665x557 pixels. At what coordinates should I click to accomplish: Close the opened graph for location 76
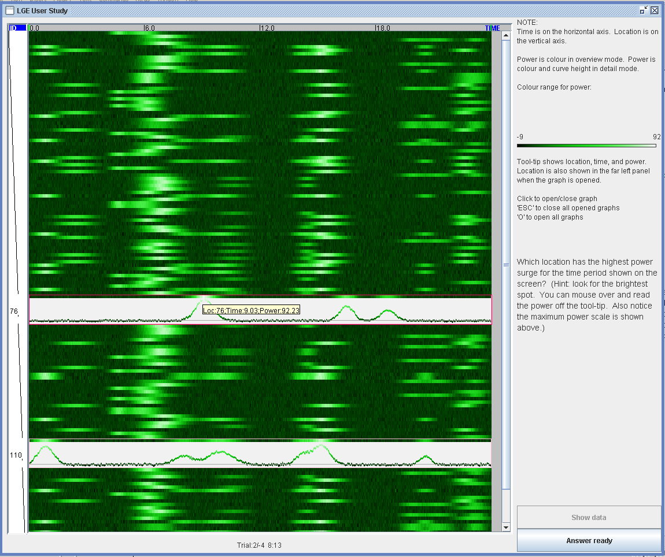pyautogui.click(x=260, y=310)
